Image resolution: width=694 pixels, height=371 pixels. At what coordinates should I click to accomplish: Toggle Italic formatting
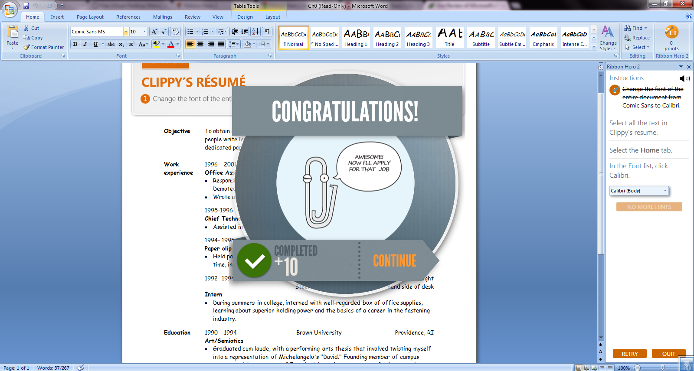[85, 44]
